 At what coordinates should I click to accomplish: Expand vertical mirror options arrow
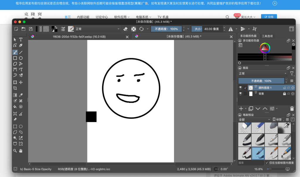pyautogui.click(x=249, y=29)
